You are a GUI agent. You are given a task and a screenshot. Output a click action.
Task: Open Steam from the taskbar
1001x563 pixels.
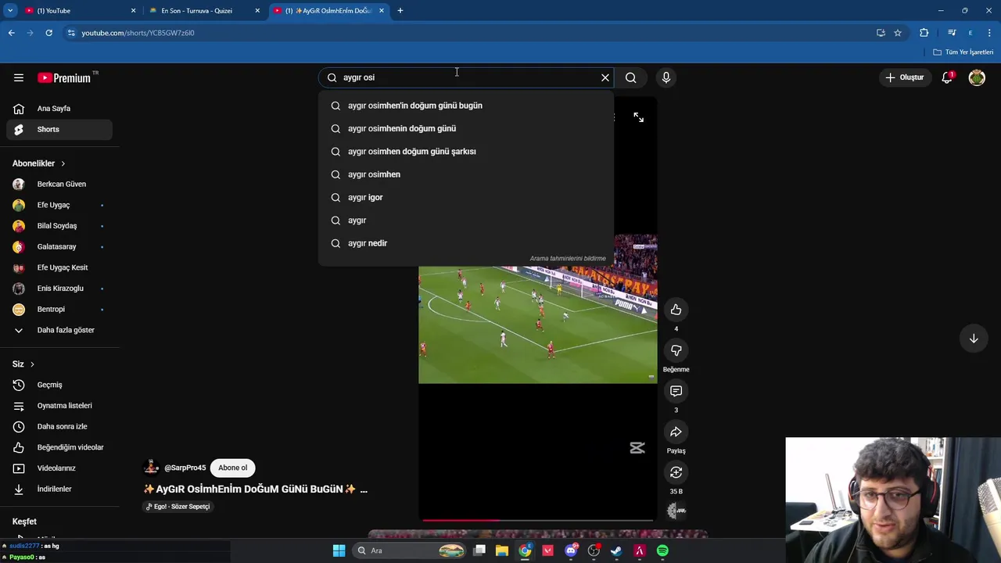point(616,550)
